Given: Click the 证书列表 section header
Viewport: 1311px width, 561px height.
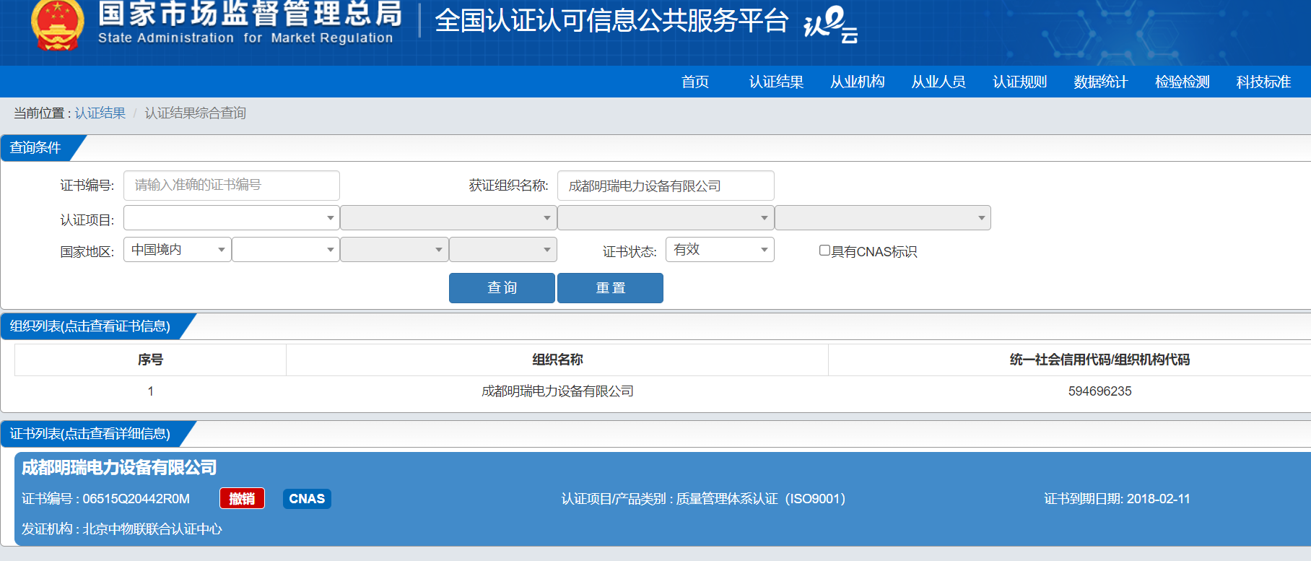Looking at the screenshot, I should pos(90,434).
